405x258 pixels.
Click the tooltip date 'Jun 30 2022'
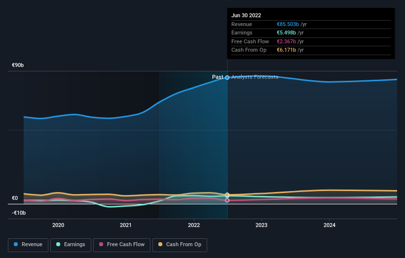tap(246, 15)
